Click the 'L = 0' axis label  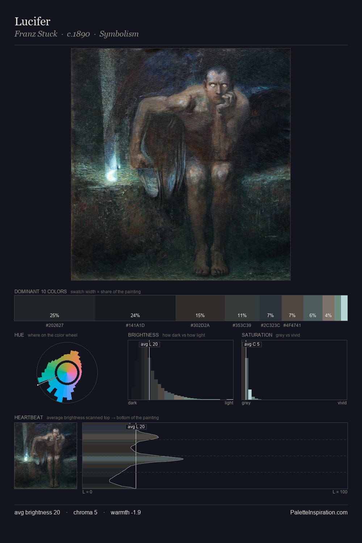click(87, 492)
